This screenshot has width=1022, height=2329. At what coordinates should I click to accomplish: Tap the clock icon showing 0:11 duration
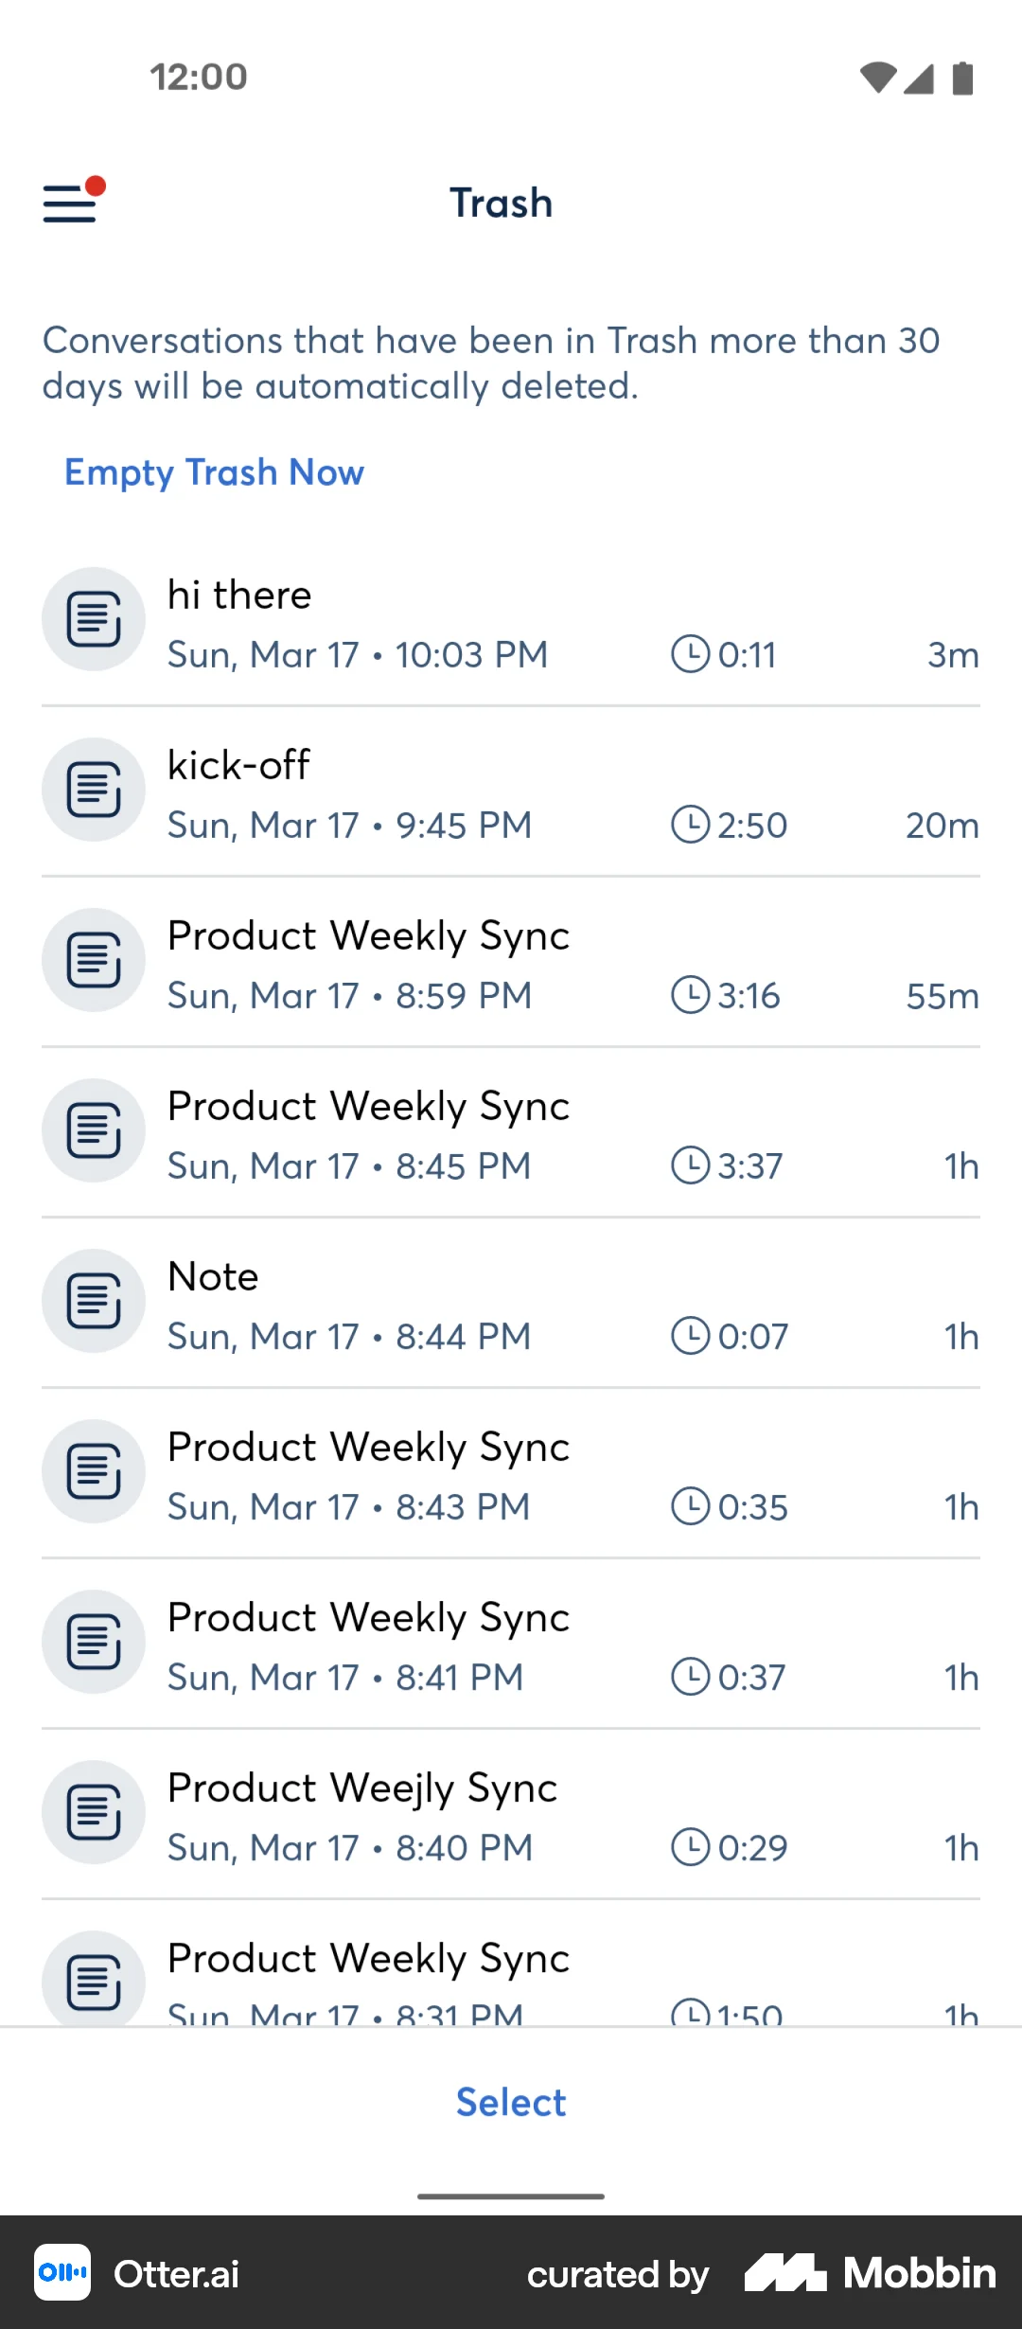690,654
